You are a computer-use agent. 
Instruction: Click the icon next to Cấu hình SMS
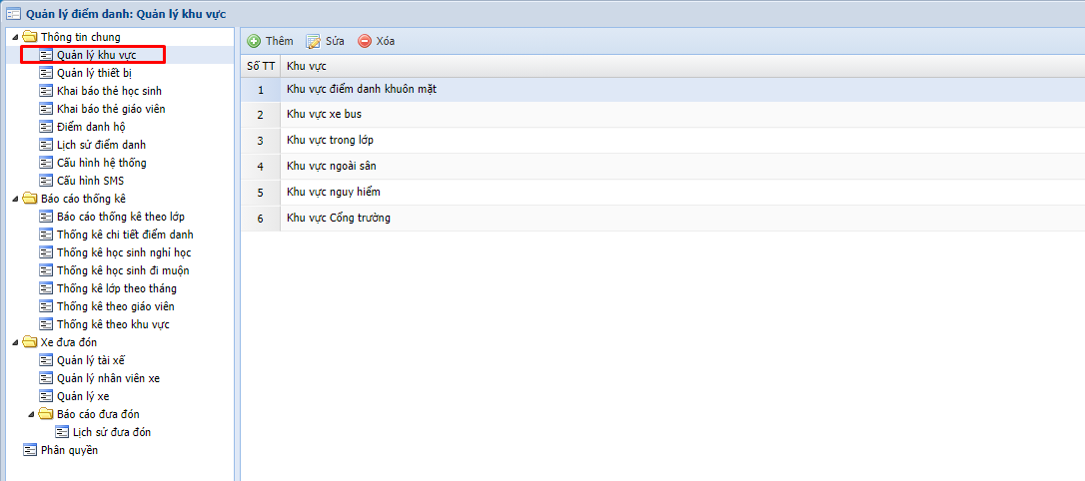click(46, 181)
